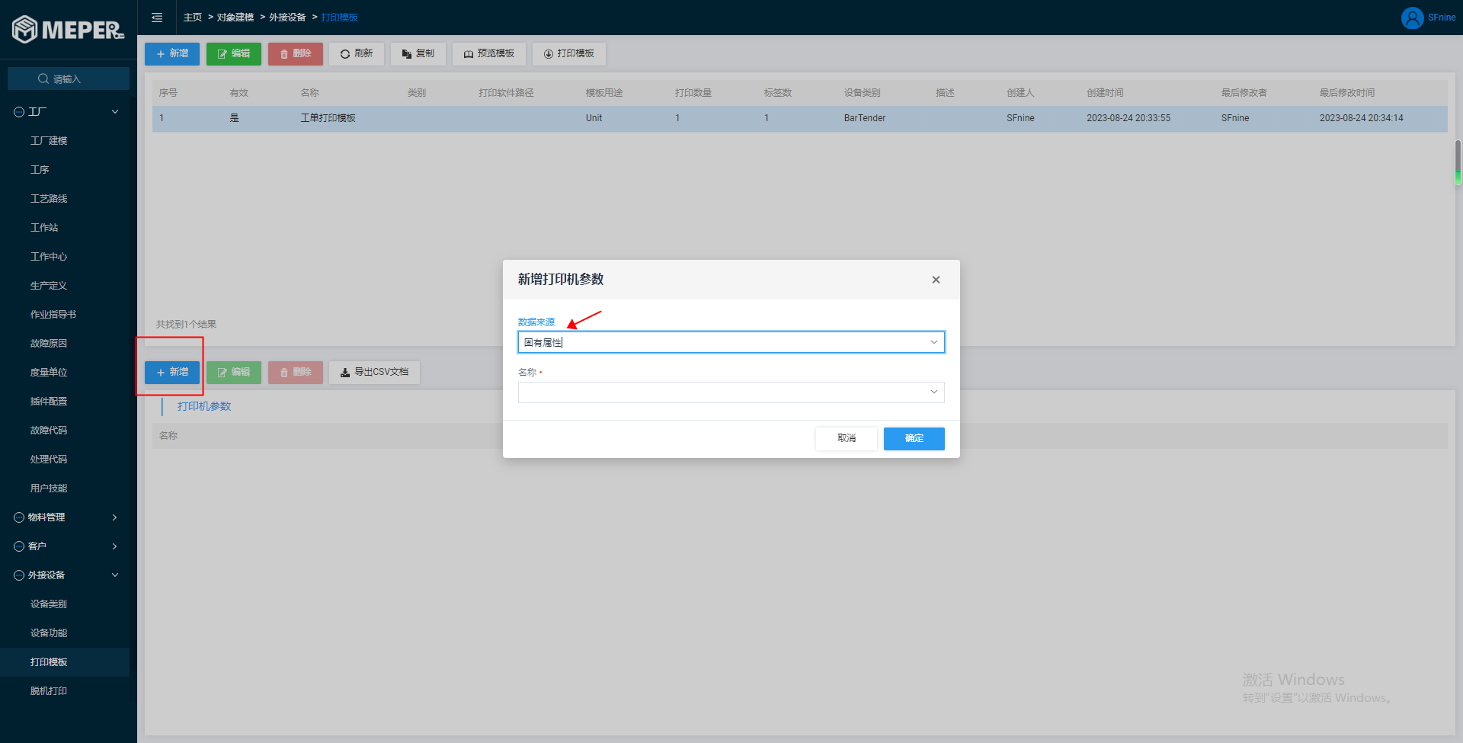Click top toolbar 新增 button
1463x743 pixels.
[x=172, y=53]
